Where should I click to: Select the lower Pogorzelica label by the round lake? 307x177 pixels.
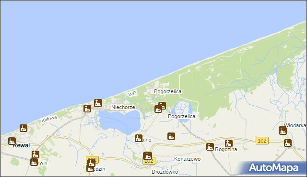pos(182,117)
